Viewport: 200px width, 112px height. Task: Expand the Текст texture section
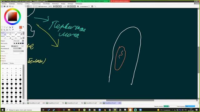pyautogui.click(x=3, y=58)
